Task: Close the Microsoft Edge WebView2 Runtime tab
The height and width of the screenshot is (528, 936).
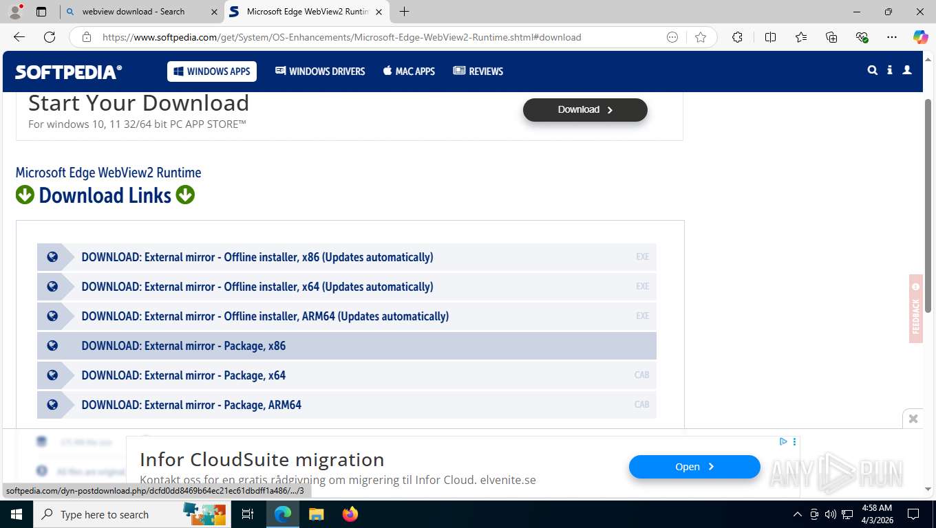Action: click(379, 12)
